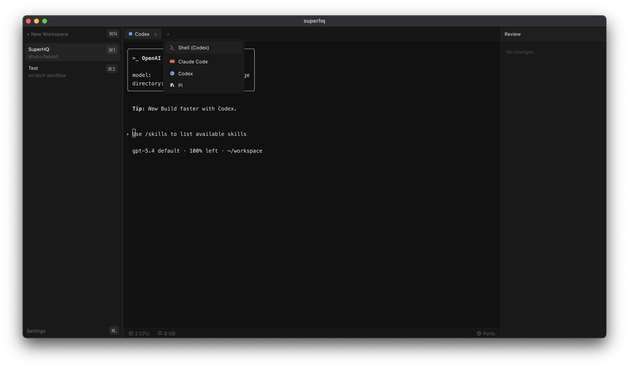Choose Shell (Codex) from the dropdown menu
The height and width of the screenshot is (368, 629).
(193, 47)
